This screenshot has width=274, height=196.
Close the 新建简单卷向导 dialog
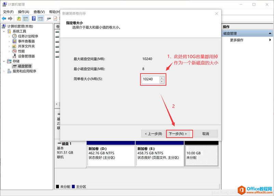click(217, 14)
